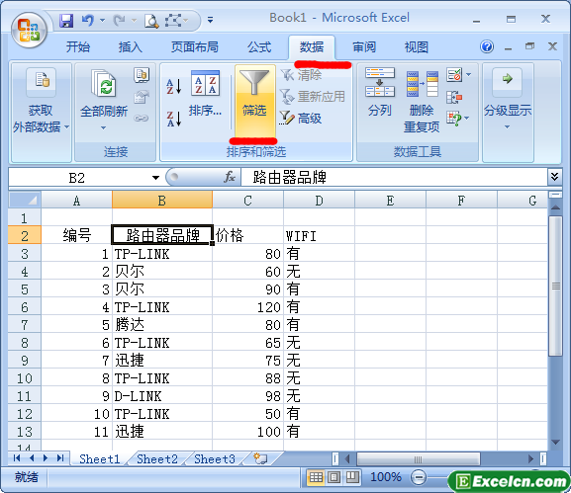This screenshot has width=571, height=493.
Task: Sort descending Z to A
Action: pyautogui.click(x=174, y=119)
